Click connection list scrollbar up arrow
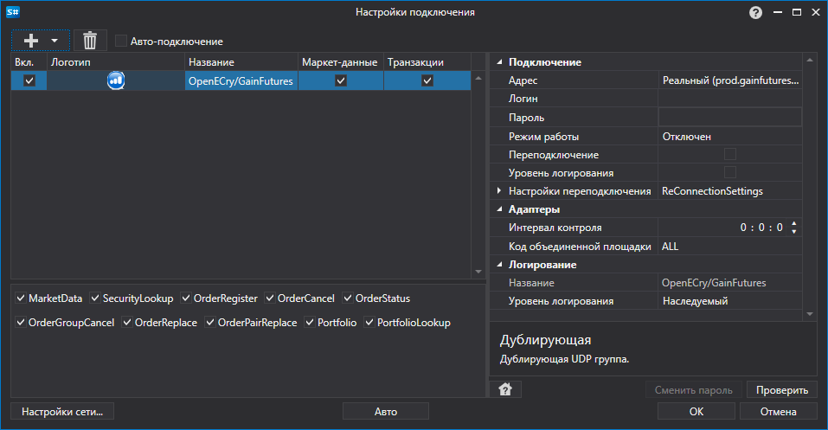 tap(478, 78)
